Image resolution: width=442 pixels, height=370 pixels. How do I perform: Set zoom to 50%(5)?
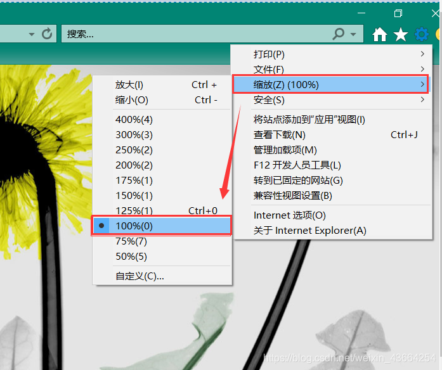[162, 257]
